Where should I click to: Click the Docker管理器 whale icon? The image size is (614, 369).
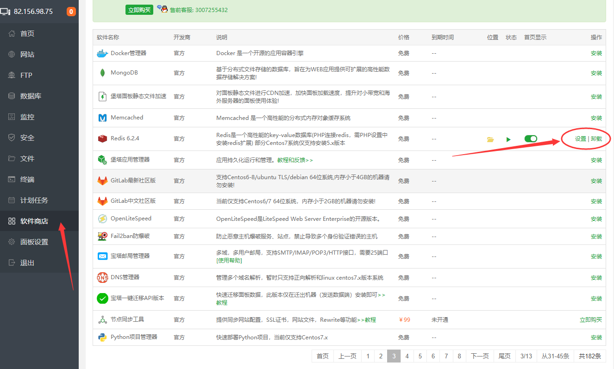click(102, 53)
